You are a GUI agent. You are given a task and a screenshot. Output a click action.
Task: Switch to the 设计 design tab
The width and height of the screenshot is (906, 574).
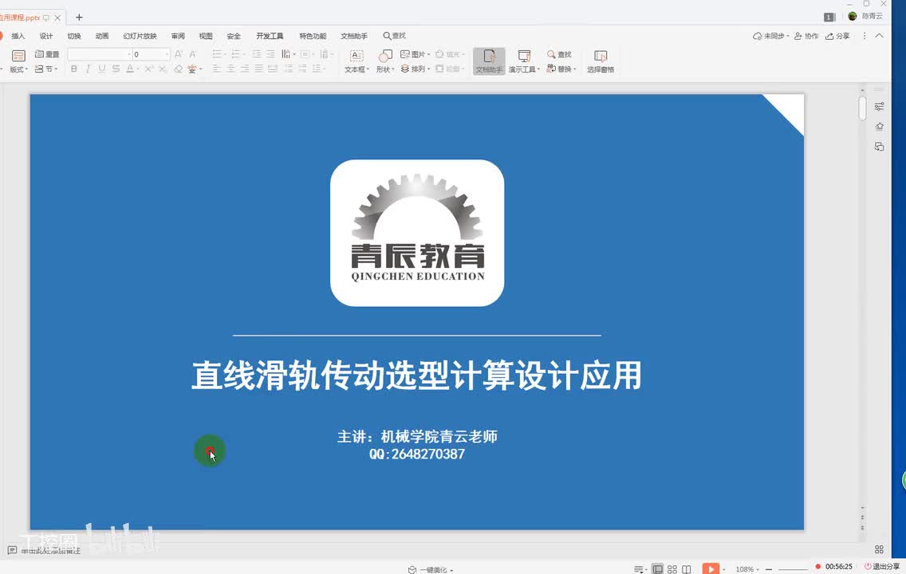(46, 36)
